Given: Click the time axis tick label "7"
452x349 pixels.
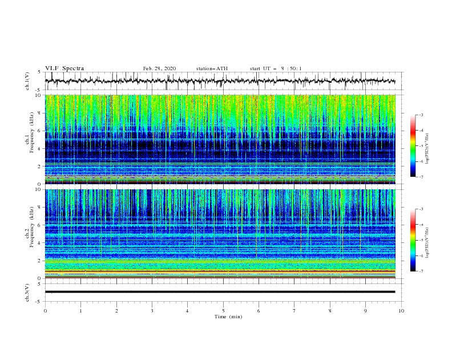Looking at the screenshot, I should [x=294, y=311].
